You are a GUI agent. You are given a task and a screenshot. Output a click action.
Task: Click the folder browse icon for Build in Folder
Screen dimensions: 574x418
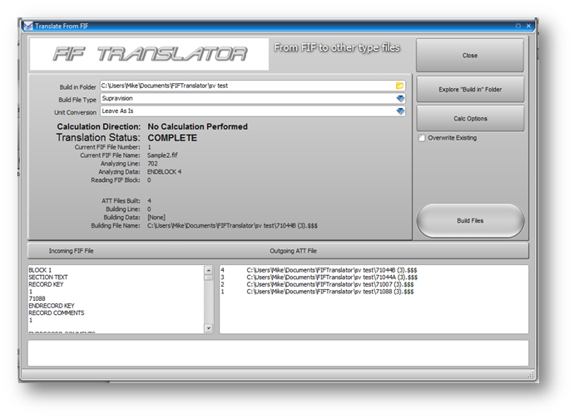(x=400, y=86)
